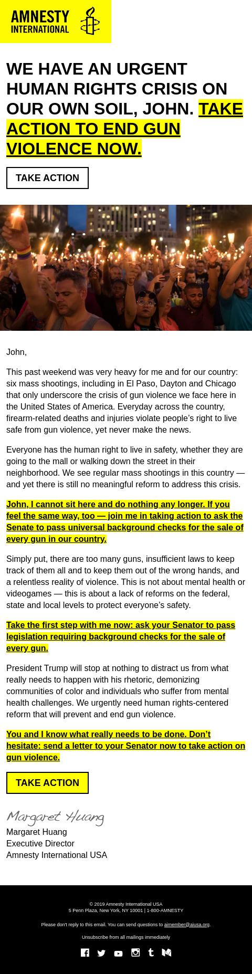The width and height of the screenshot is (252, 974).
Task: Open the highlighted headline link about gun violence
Action: [x=125, y=129]
